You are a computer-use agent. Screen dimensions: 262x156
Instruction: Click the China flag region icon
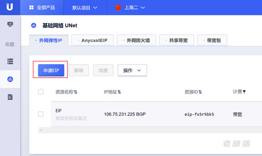118,8
